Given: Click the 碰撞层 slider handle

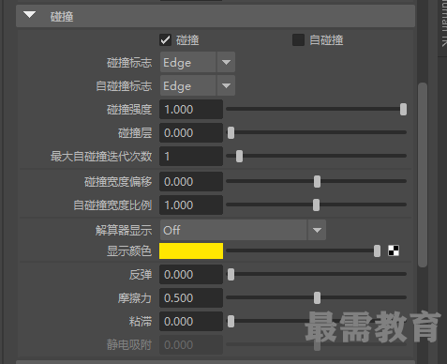Looking at the screenshot, I should tap(231, 133).
